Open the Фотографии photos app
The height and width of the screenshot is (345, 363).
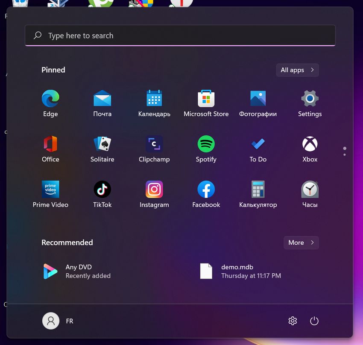click(x=258, y=103)
